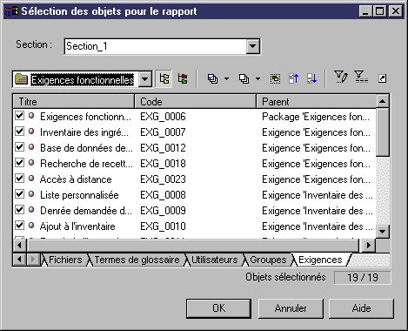Open the Customize Columns and Filter tool
This screenshot has width=408, height=331.
pyautogui.click(x=340, y=78)
